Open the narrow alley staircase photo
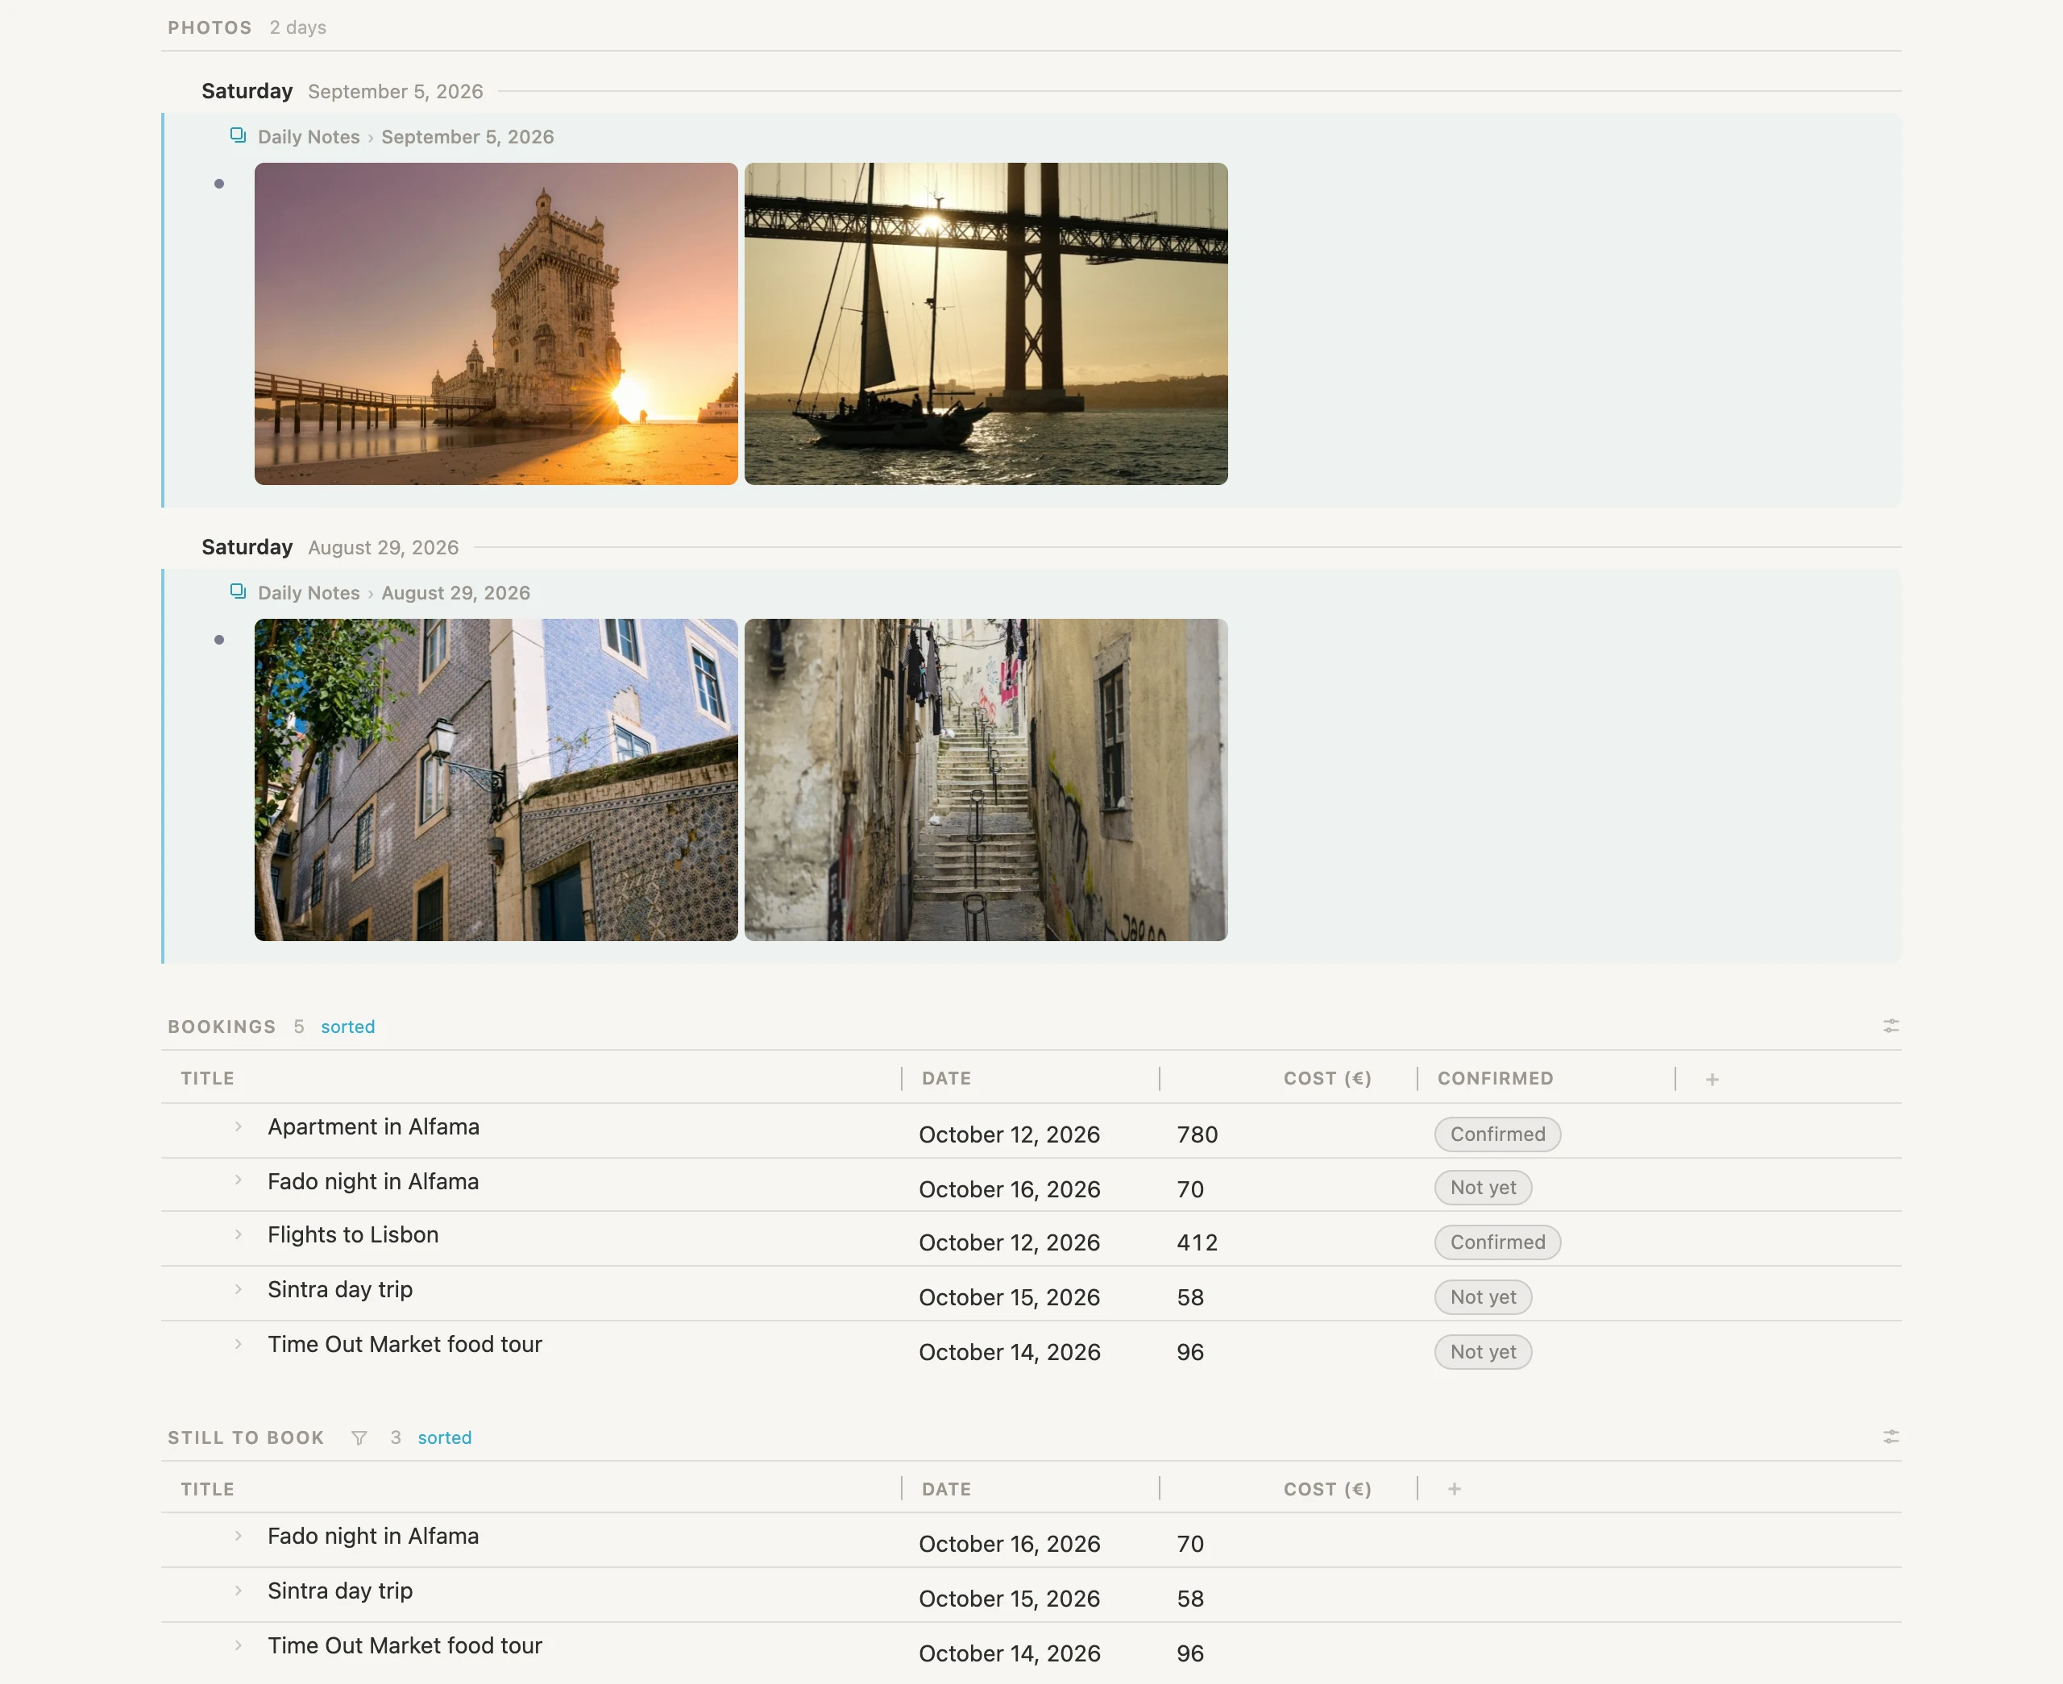The height and width of the screenshot is (1684, 2063). (x=986, y=780)
